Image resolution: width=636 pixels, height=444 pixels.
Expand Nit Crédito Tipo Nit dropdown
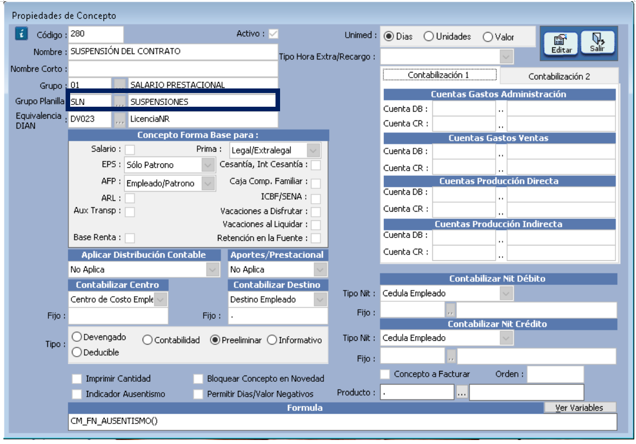(x=506, y=338)
